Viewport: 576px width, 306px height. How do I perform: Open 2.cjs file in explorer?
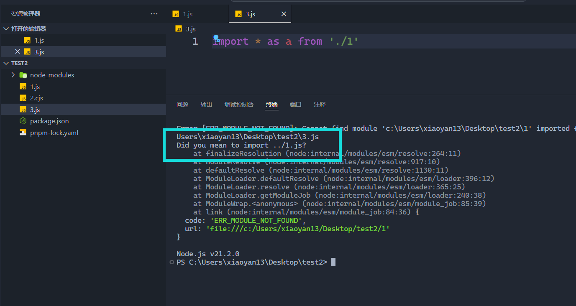pyautogui.click(x=36, y=98)
